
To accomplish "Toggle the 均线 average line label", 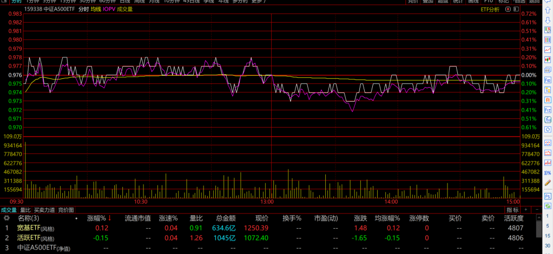I will click(x=96, y=9).
